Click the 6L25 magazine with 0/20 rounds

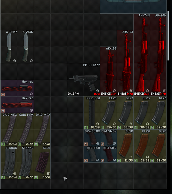click(42, 162)
